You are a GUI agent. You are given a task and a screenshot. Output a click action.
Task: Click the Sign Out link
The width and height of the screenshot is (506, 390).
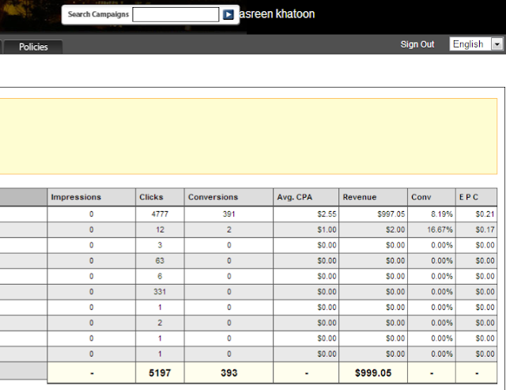[417, 44]
